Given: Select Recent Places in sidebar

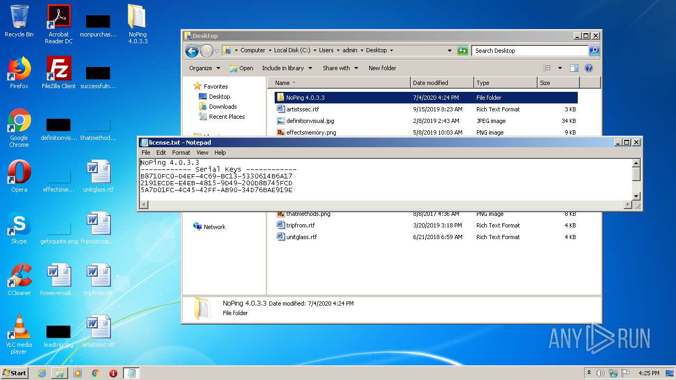Looking at the screenshot, I should (x=222, y=117).
